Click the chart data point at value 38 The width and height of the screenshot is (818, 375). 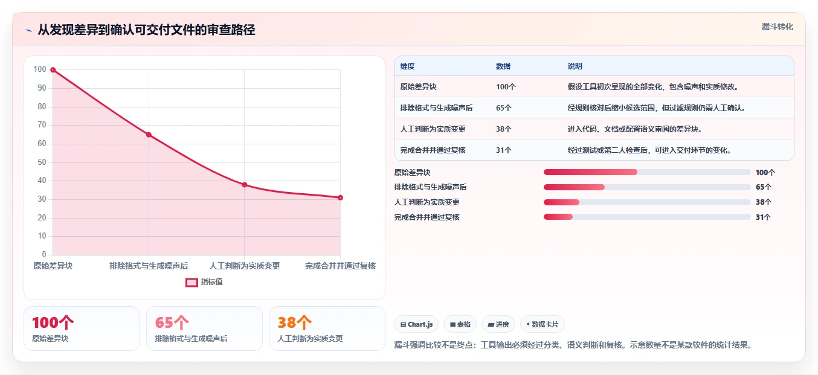click(245, 185)
